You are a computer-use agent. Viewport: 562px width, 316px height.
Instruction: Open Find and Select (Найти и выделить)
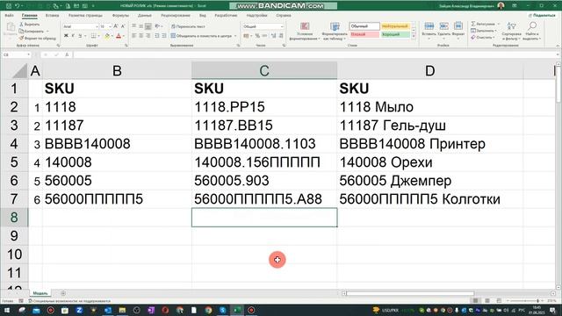click(x=532, y=31)
